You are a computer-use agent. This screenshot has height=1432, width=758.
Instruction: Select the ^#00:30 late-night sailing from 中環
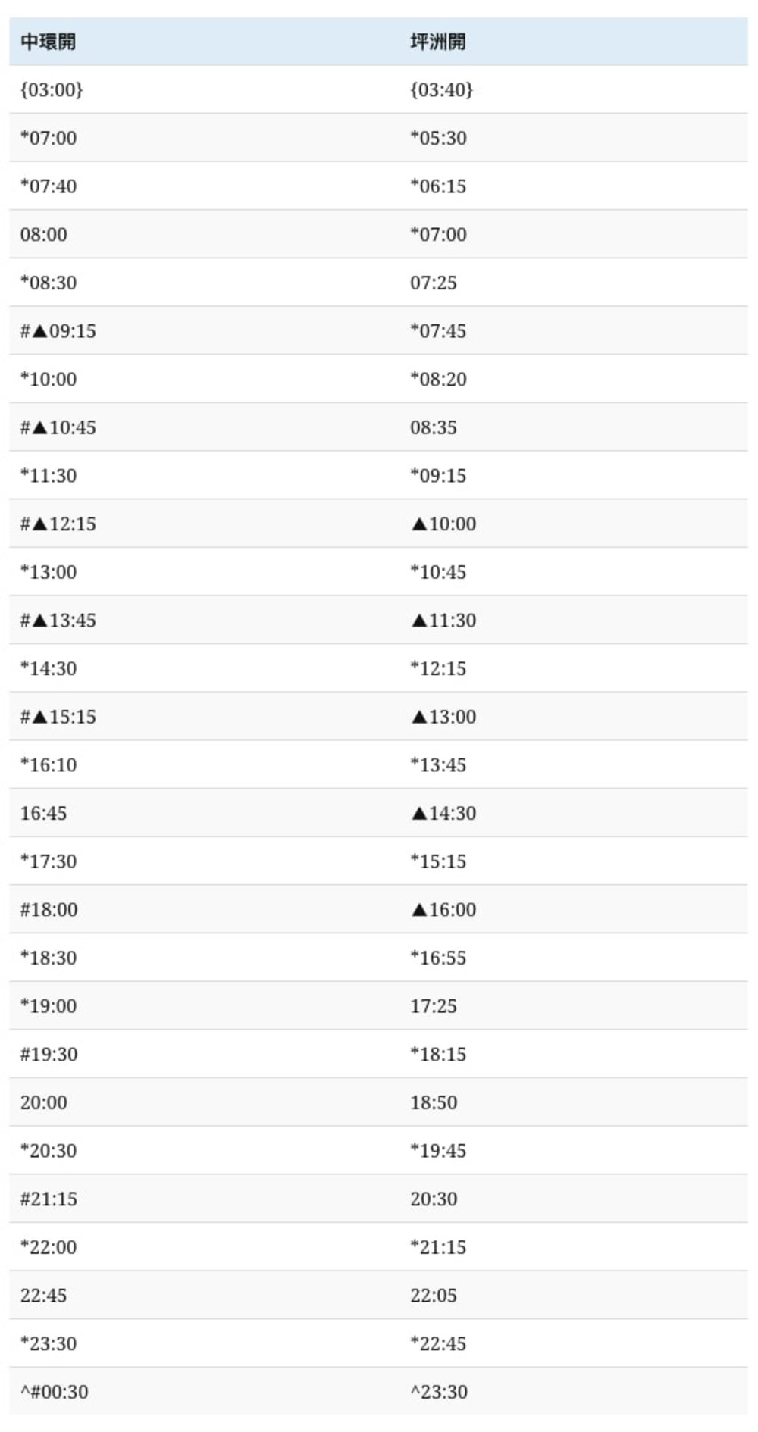54,1392
